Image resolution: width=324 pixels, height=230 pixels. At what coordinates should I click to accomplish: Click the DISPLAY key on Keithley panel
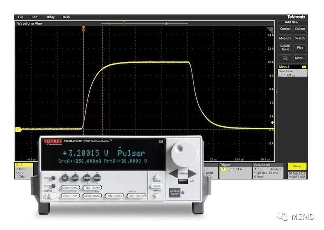[53, 178]
